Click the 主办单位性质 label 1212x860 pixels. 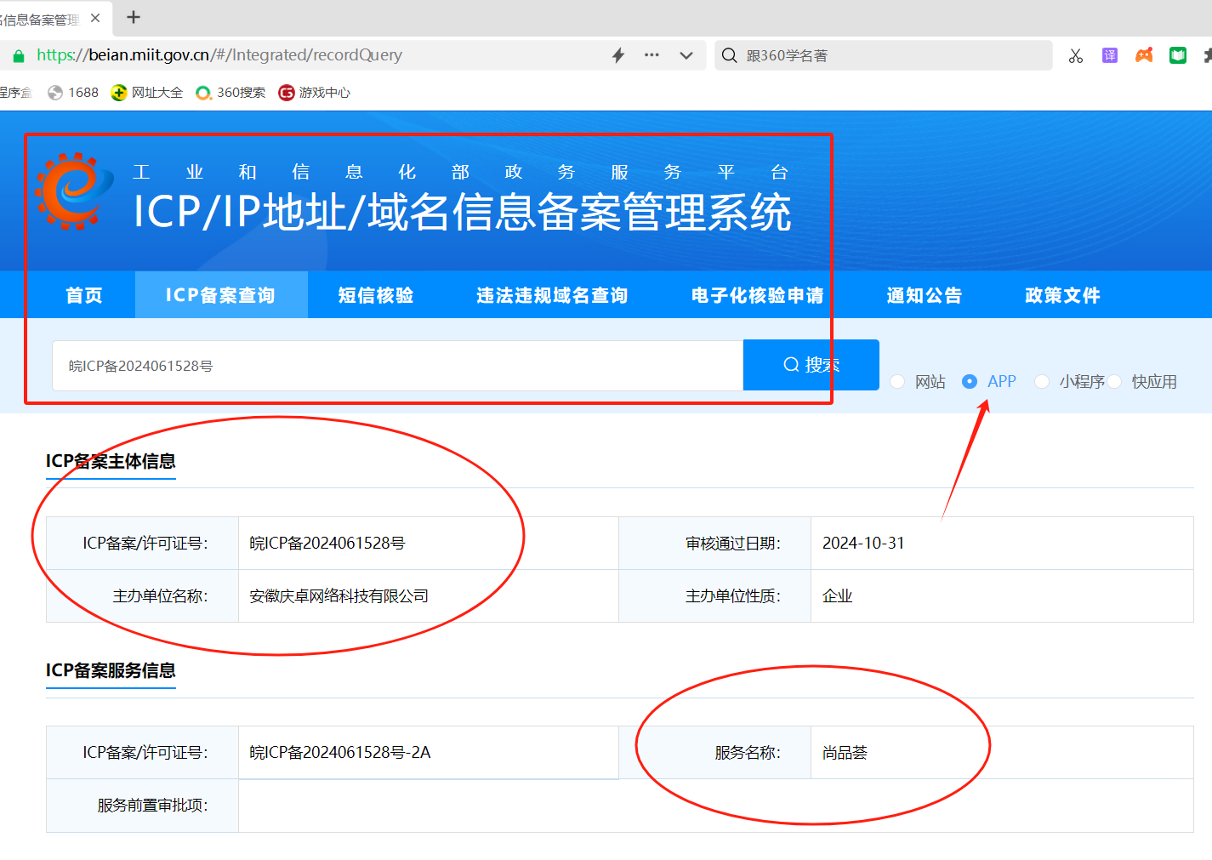[733, 596]
